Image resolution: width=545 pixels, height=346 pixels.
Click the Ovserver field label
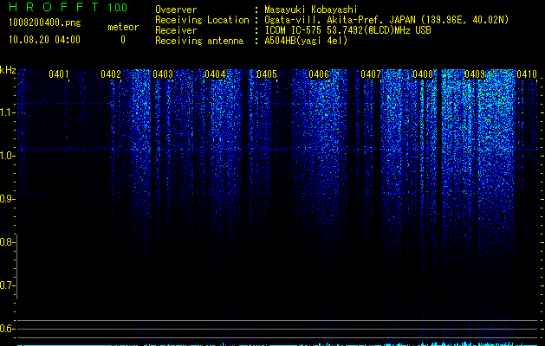(176, 10)
